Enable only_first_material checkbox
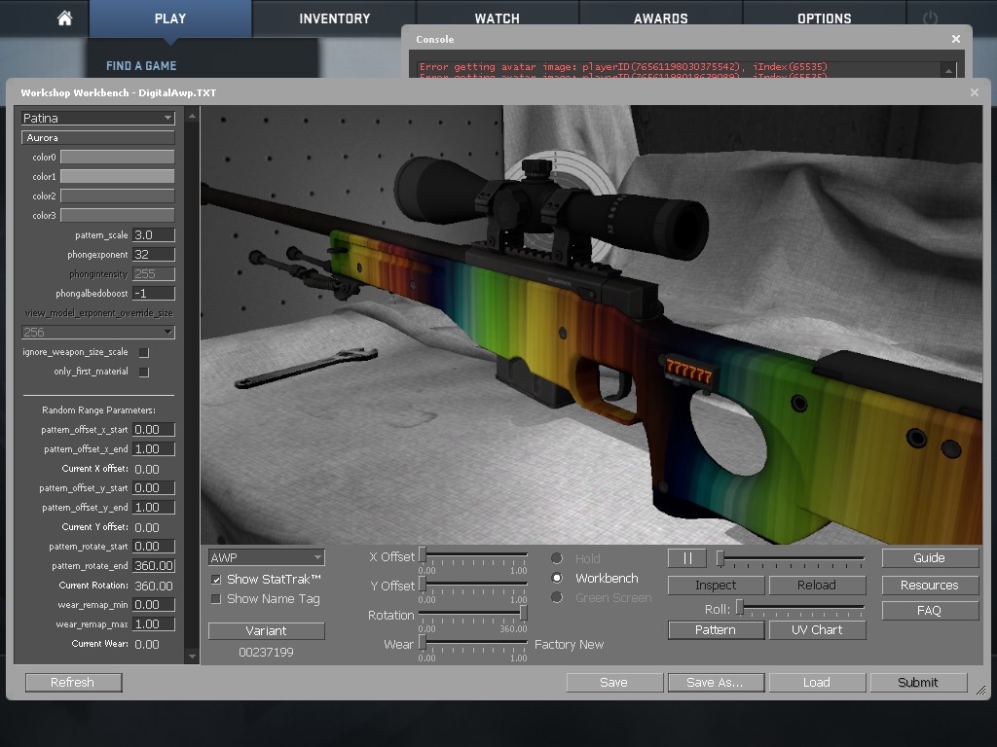997x747 pixels. (144, 373)
